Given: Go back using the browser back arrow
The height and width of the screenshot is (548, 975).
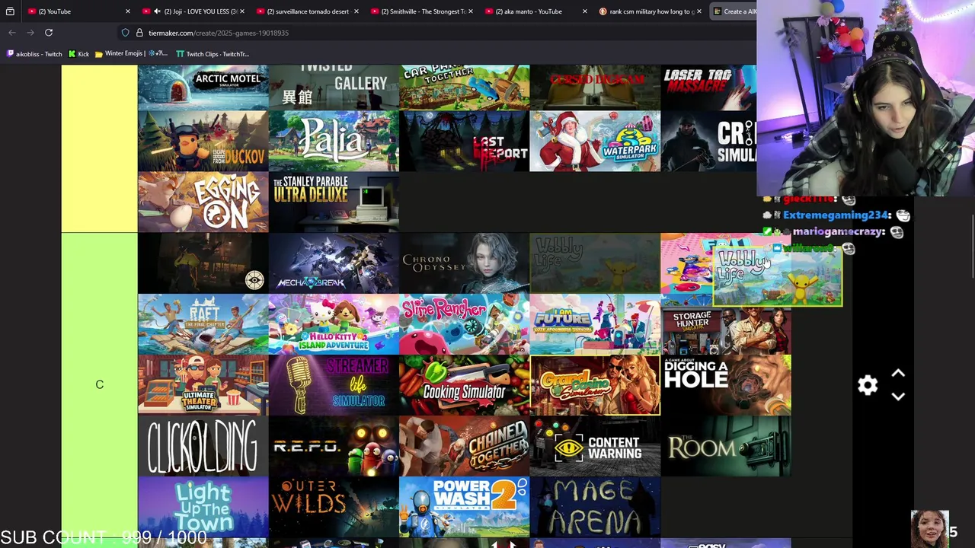Looking at the screenshot, I should click(12, 33).
